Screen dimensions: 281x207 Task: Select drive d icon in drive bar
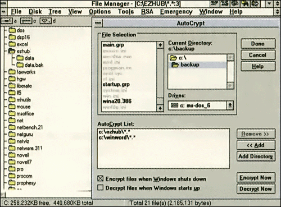coord(46,21)
